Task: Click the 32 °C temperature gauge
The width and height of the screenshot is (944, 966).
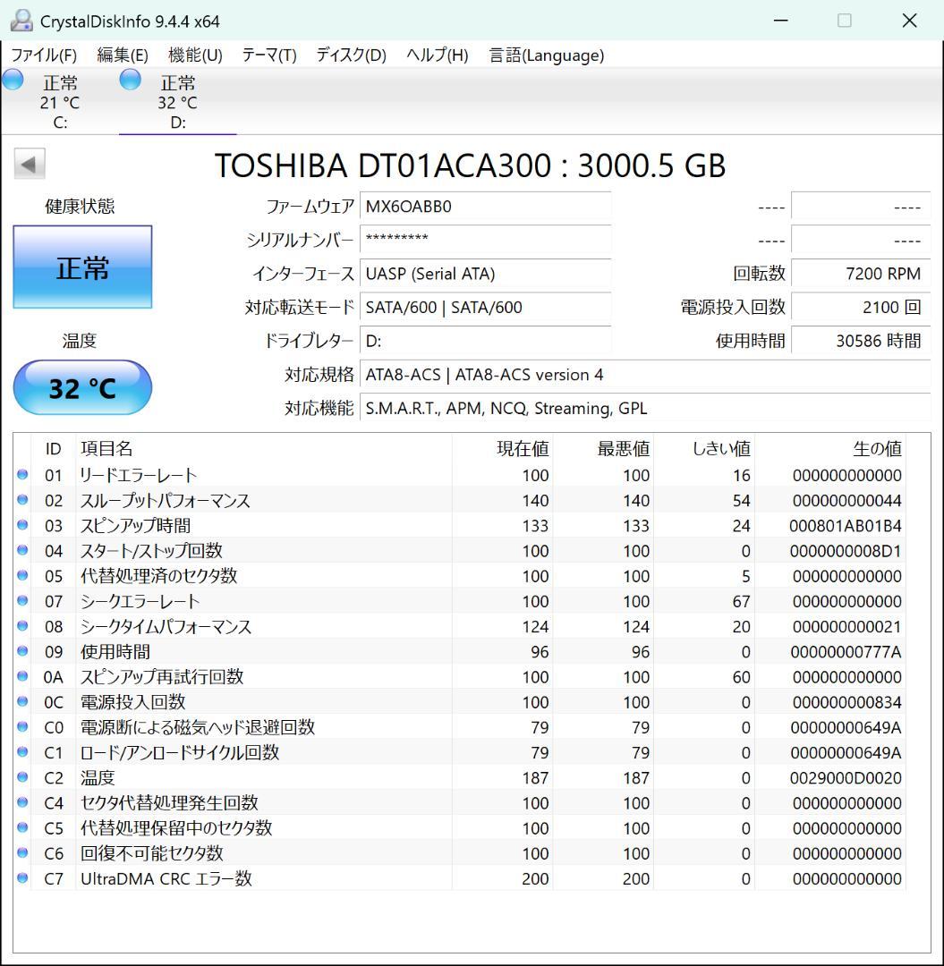Action: pyautogui.click(x=82, y=387)
